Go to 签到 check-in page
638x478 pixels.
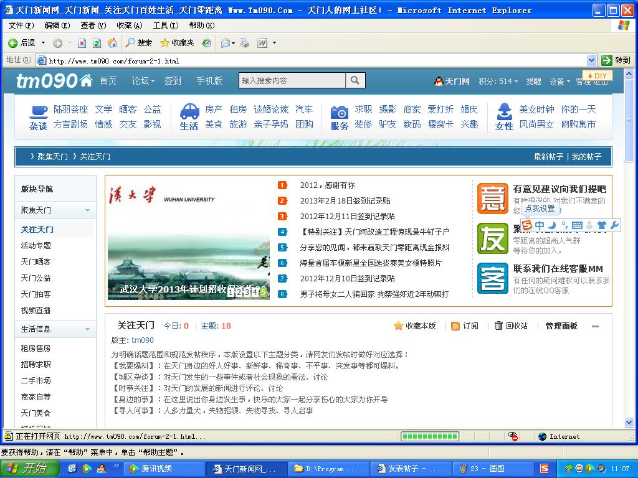pyautogui.click(x=173, y=80)
